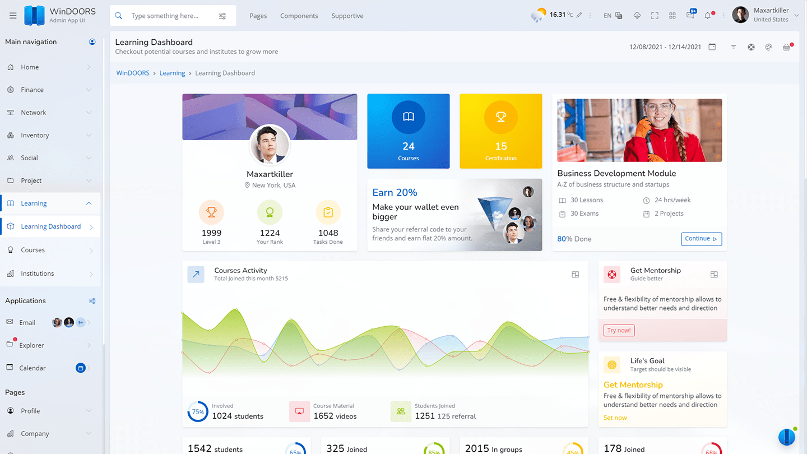This screenshot has height=454, width=807.
Task: Toggle search filter options in search bar
Action: 222,16
